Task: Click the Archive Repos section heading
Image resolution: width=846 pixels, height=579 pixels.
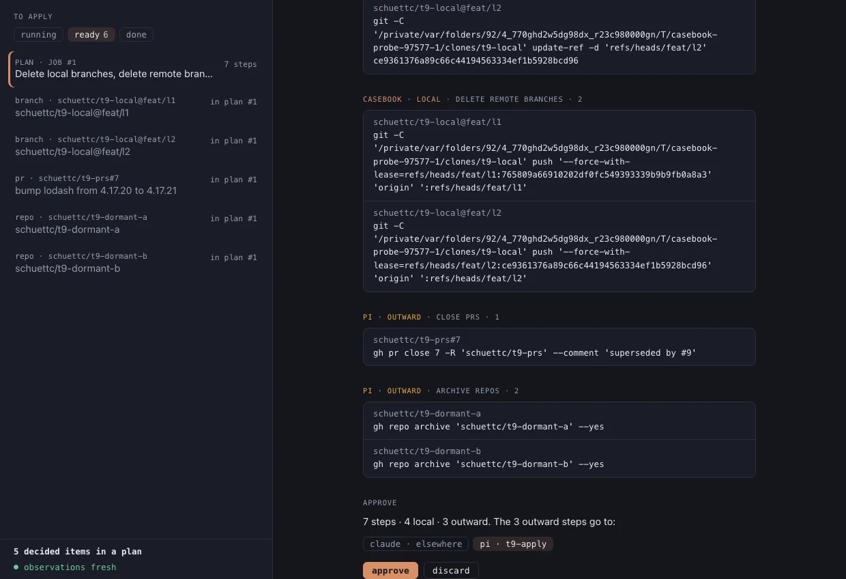Action: tap(441, 391)
